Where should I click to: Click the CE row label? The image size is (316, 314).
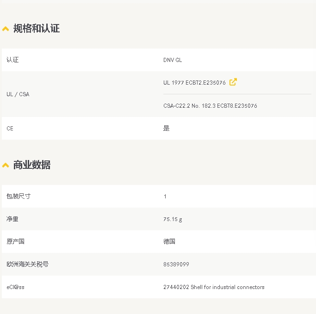point(10,129)
